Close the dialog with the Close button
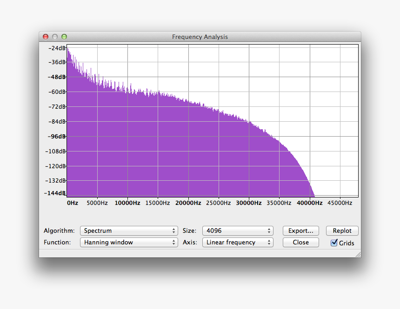The image size is (400, 309). [x=301, y=242]
